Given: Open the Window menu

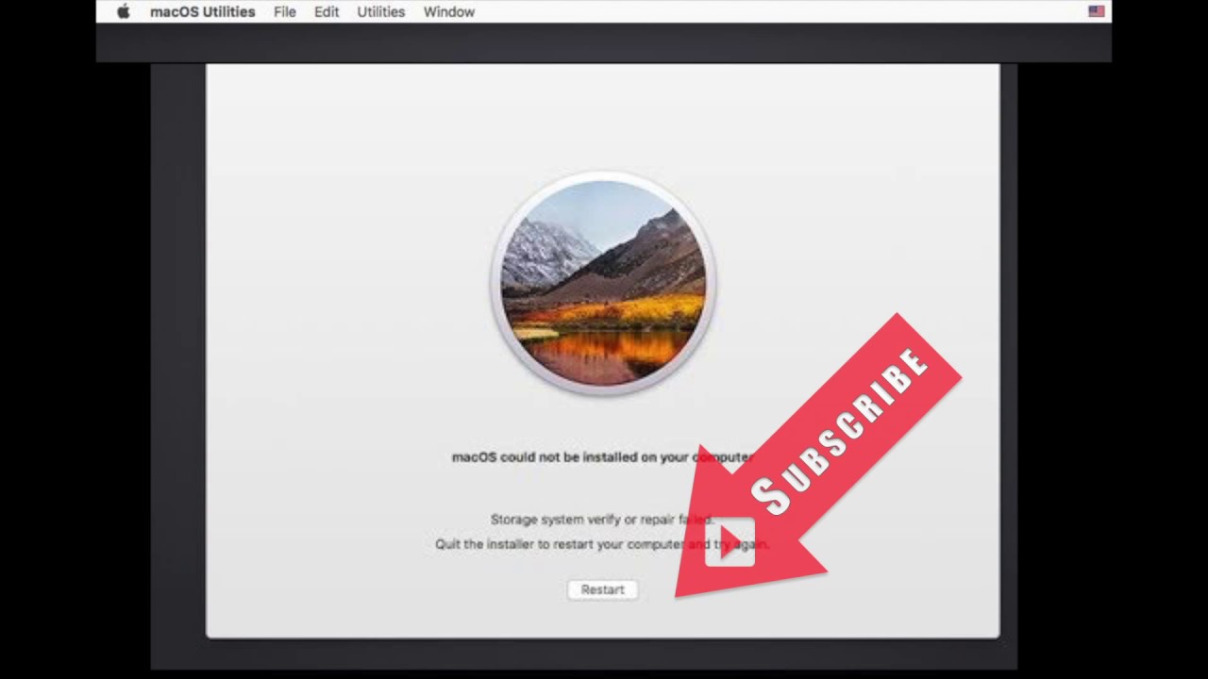Looking at the screenshot, I should coord(448,11).
